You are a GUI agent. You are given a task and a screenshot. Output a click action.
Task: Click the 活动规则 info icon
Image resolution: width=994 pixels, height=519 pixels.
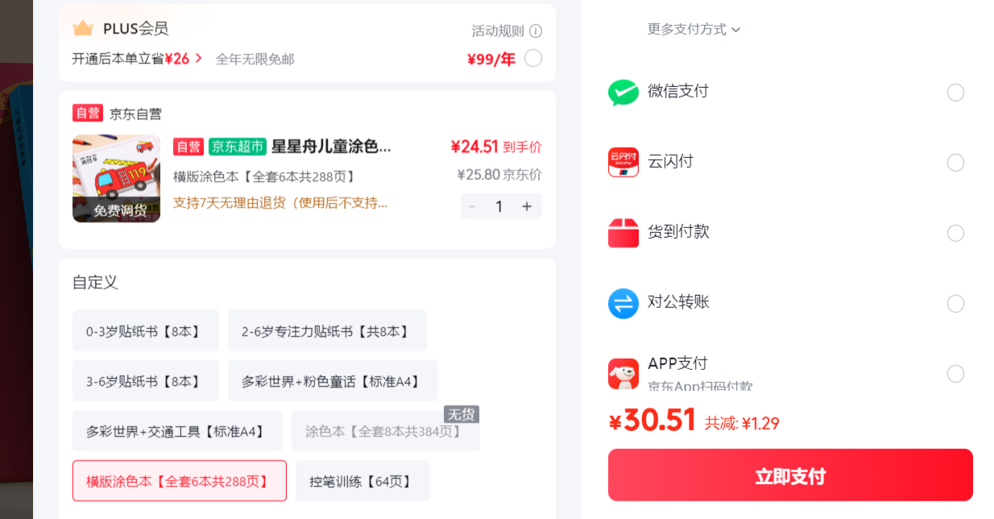(x=536, y=31)
